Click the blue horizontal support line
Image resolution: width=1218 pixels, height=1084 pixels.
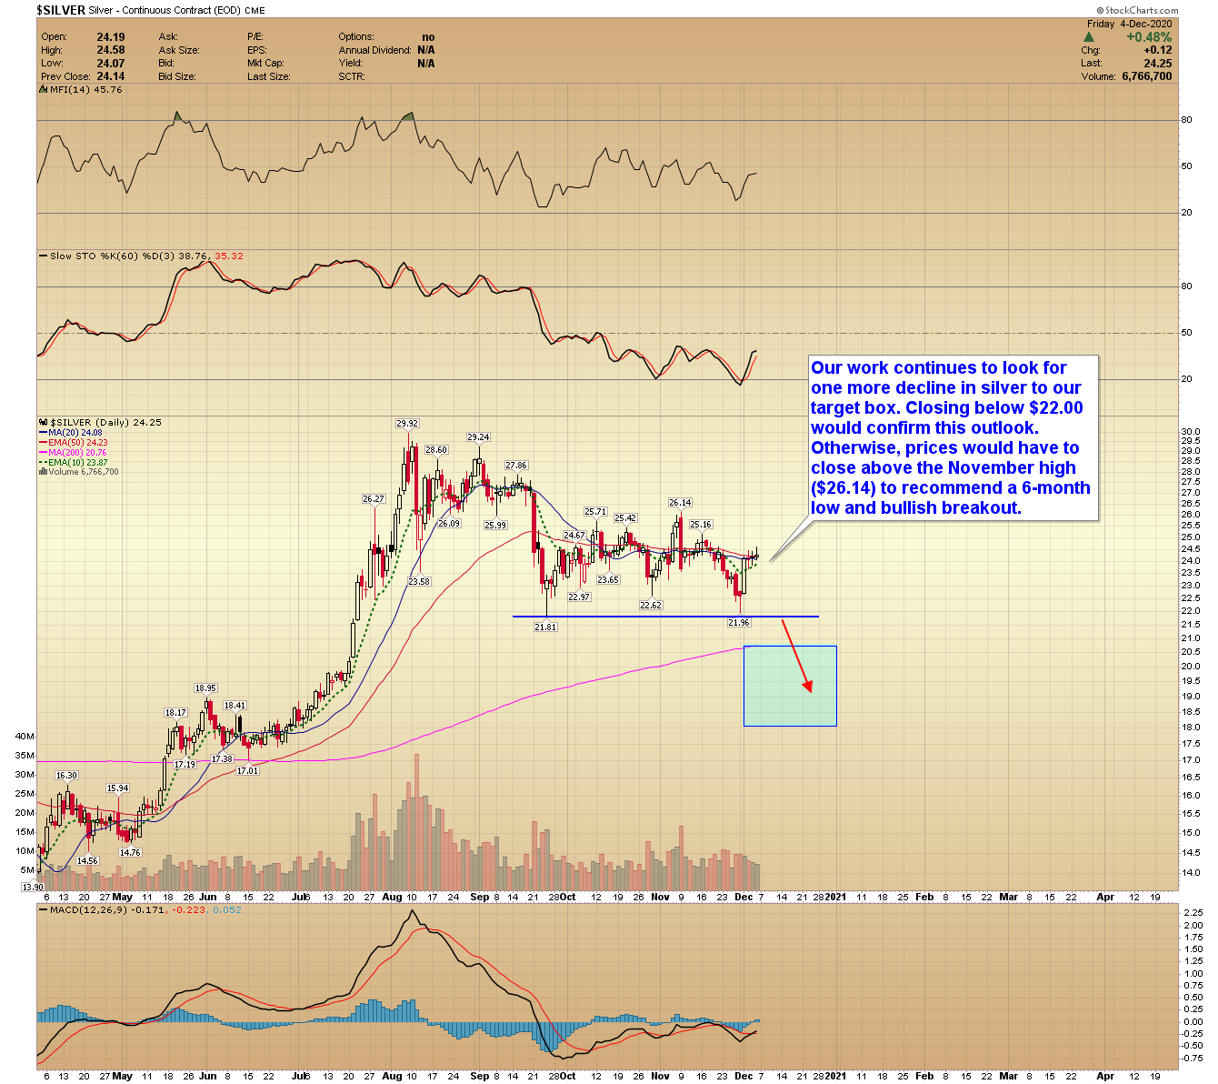point(665,617)
